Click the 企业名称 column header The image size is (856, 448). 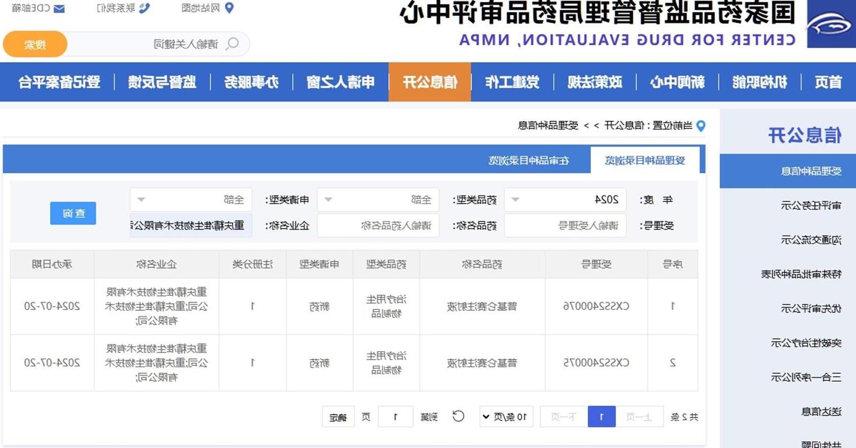pos(156,264)
